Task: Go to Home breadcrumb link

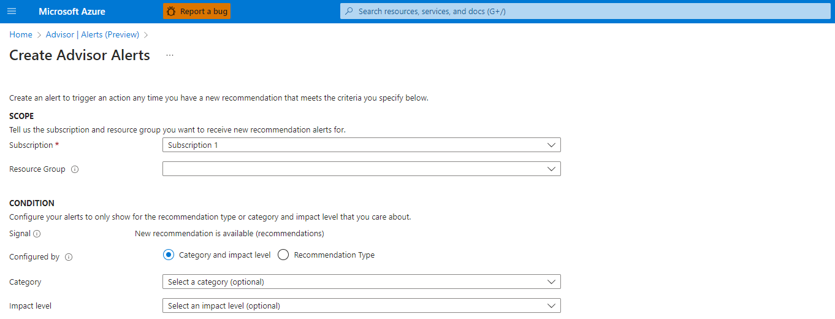Action: point(21,35)
